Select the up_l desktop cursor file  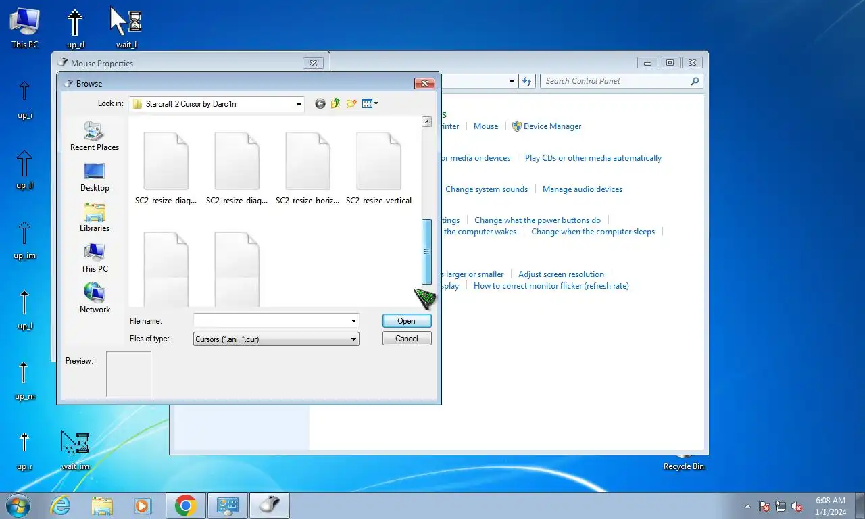click(24, 310)
